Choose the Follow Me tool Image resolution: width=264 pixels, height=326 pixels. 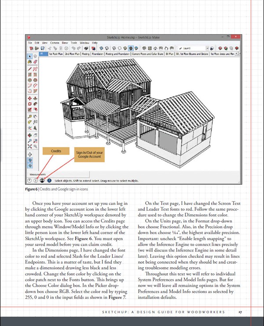pyautogui.click(x=35, y=104)
